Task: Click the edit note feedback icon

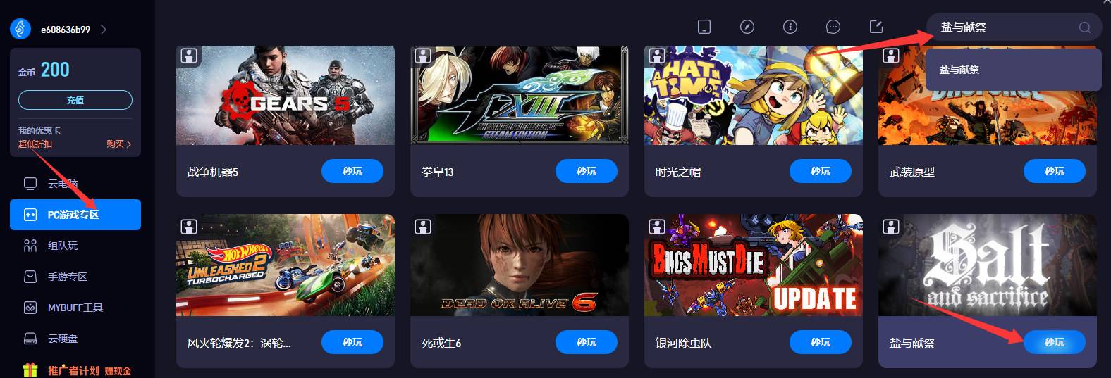Action: (x=876, y=27)
